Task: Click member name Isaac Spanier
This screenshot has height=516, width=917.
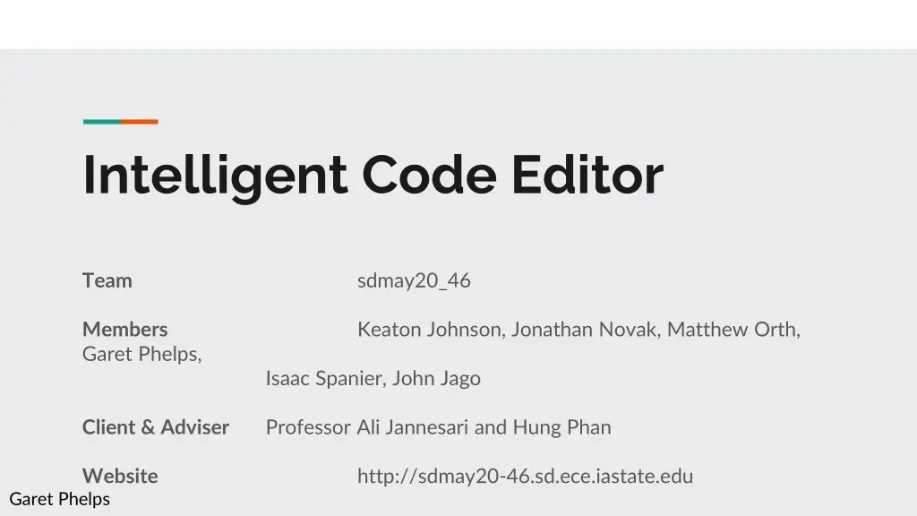Action: (325, 379)
